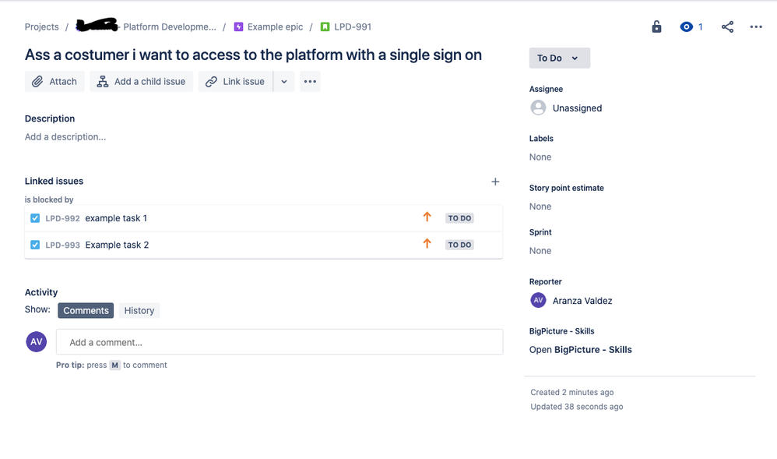777x459 pixels.
Task: Open the three-dots menu beside Link issue
Action: coord(310,81)
